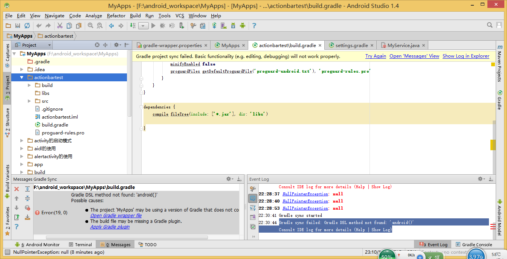
Task: Open Help with the question mark toolbar icon
Action: click(x=254, y=26)
